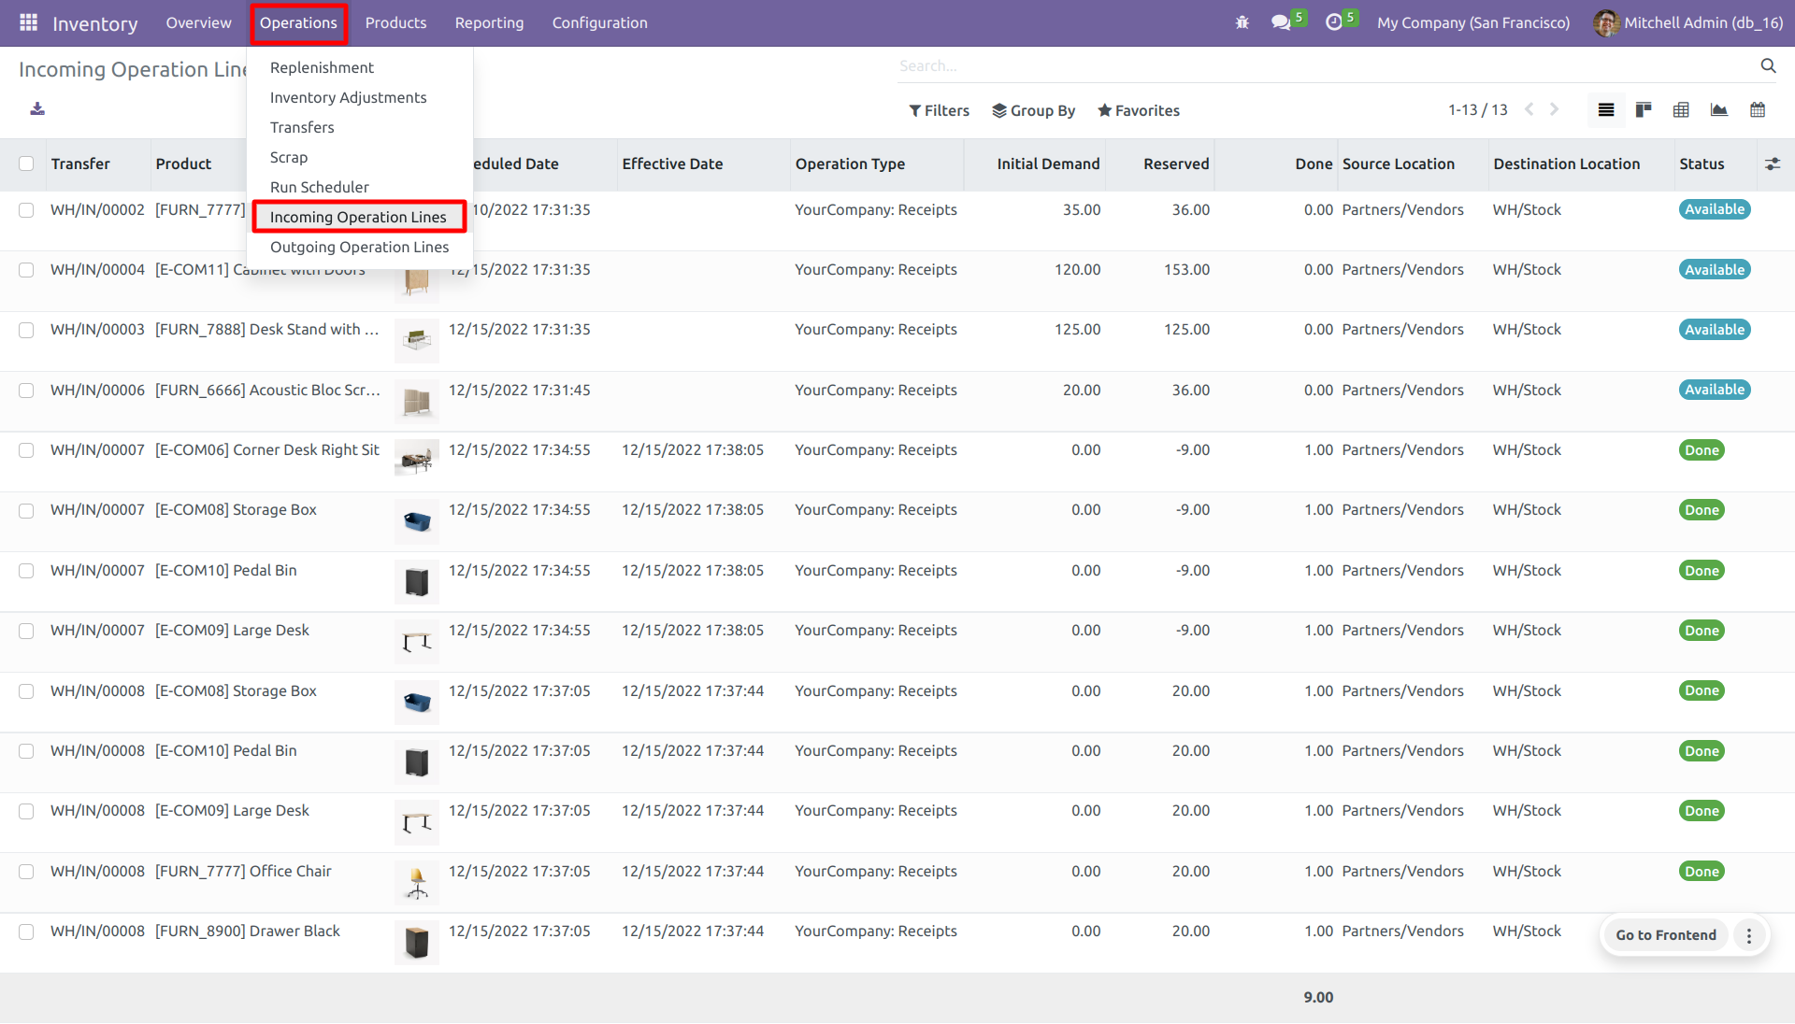Open the Favorites menu button
Image resolution: width=1795 pixels, height=1024 pixels.
[1138, 110]
